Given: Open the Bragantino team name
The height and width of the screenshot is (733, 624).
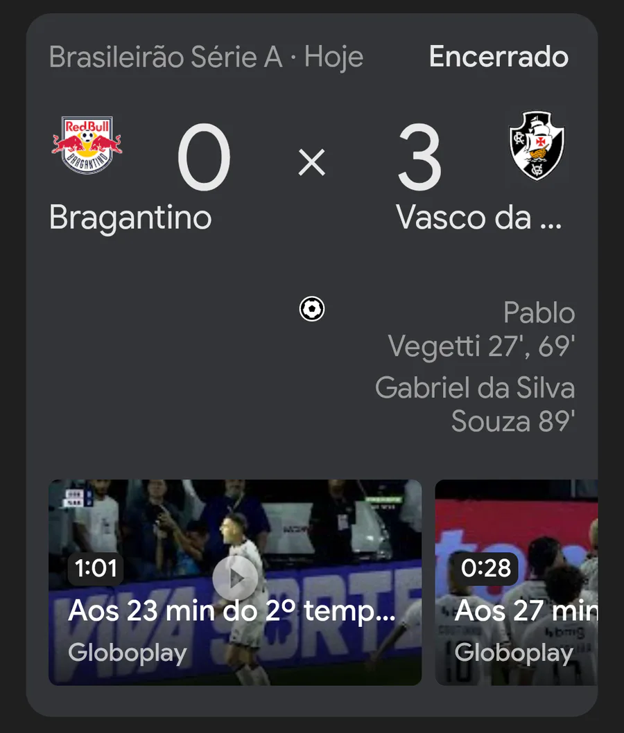Looking at the screenshot, I should tap(130, 218).
